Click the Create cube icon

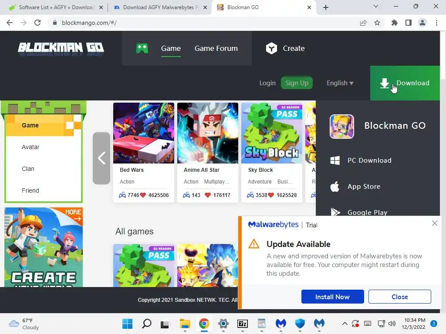tap(271, 48)
